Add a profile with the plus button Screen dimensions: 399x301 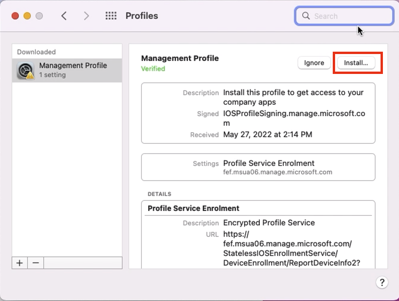[19, 263]
